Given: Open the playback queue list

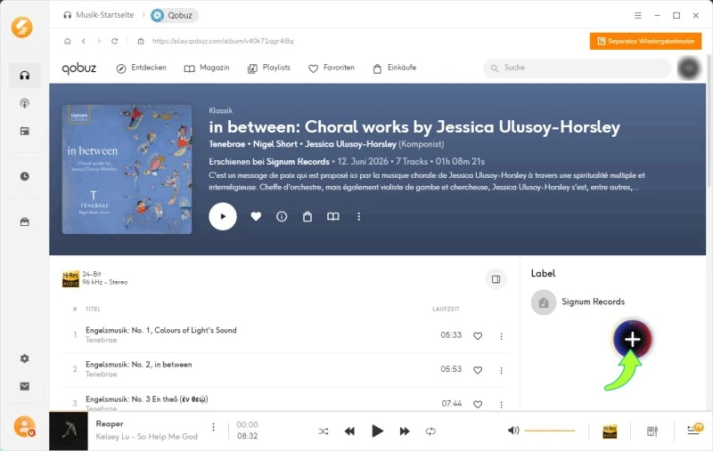Looking at the screenshot, I should pos(695,429).
